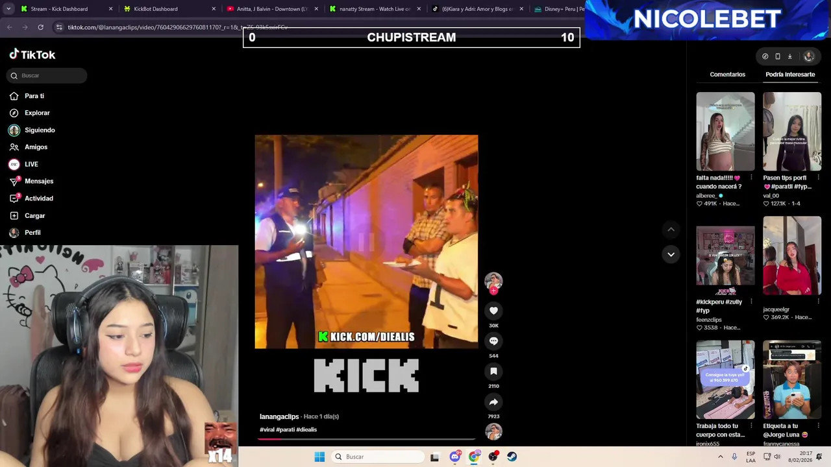This screenshot has width=831, height=467.
Task: Open Para ti feed
Action: click(27, 96)
